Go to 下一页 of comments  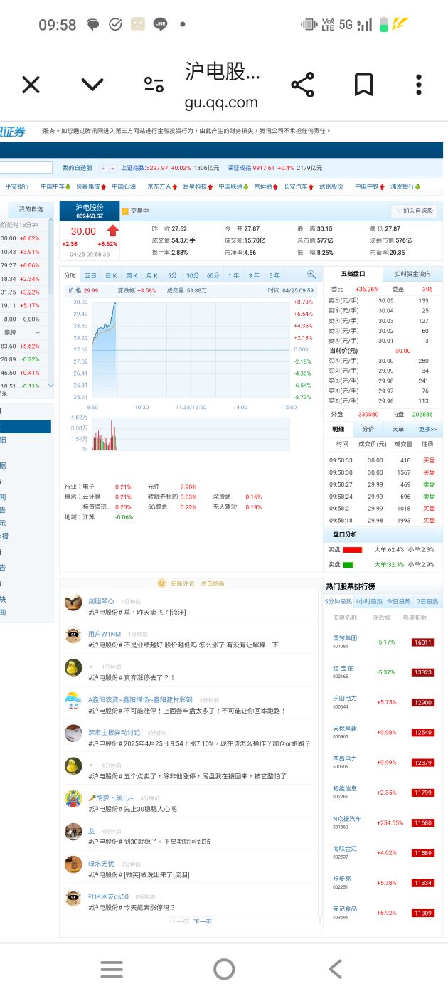click(x=203, y=921)
